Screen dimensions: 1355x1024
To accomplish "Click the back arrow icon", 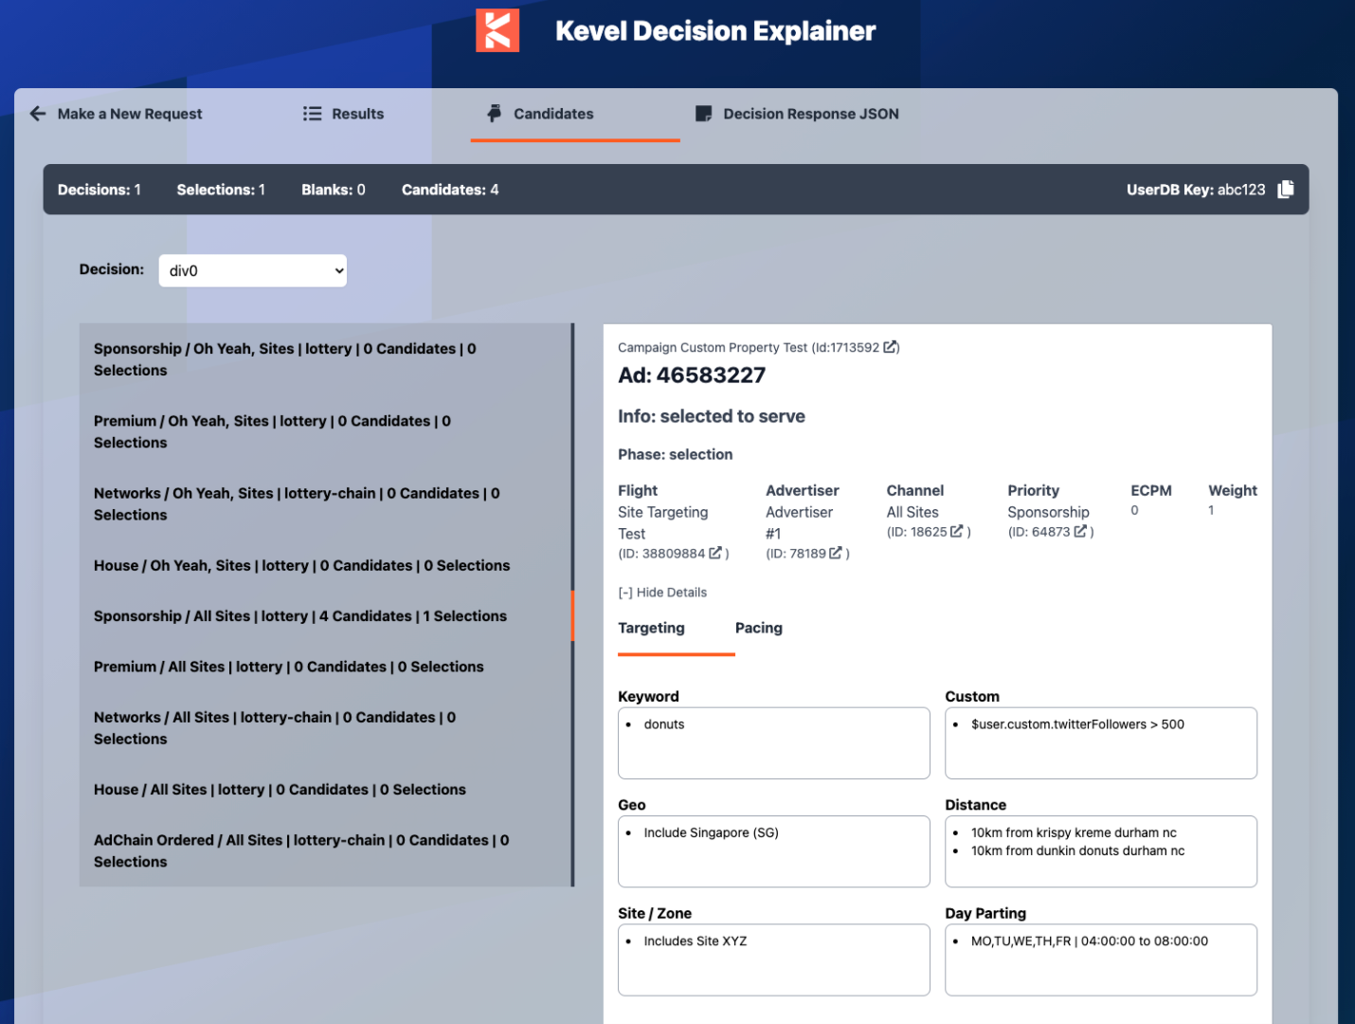I will click(38, 114).
